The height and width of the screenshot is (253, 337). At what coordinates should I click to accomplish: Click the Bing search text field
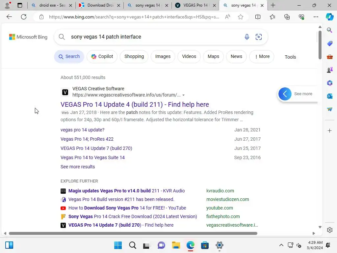tap(155, 37)
